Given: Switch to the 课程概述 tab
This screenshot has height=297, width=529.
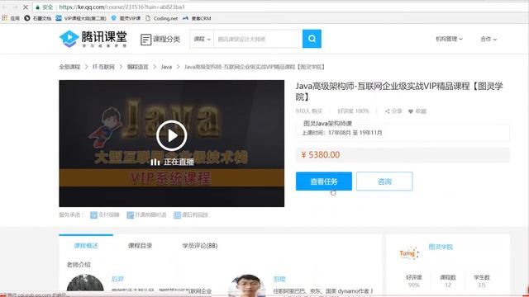Looking at the screenshot, I should pyautogui.click(x=86, y=246).
